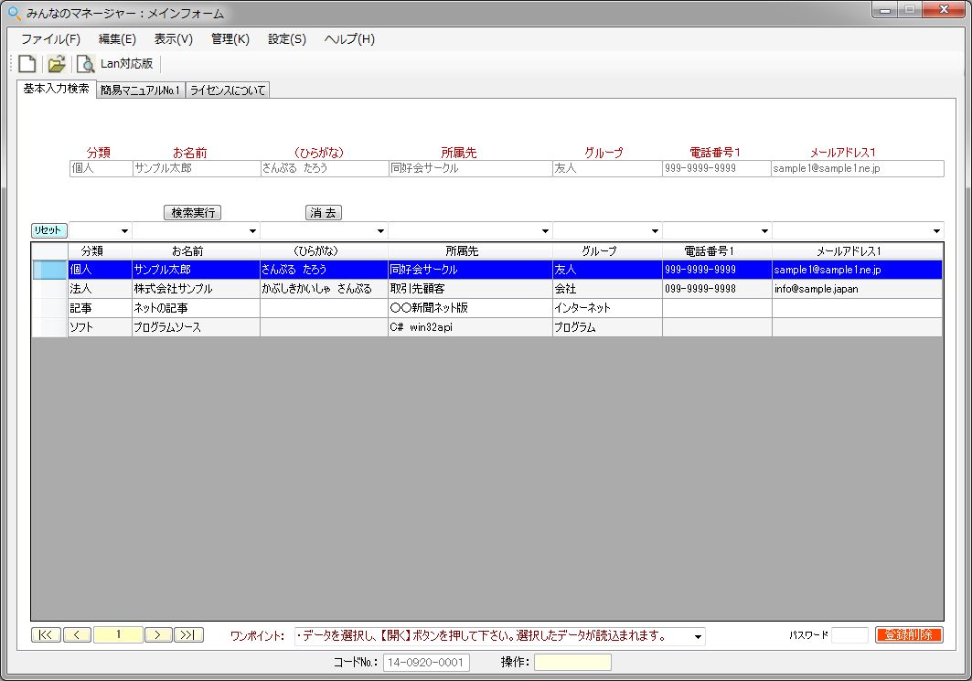The height and width of the screenshot is (681, 972).
Task: Click the red 登録削除 button
Action: 908,635
